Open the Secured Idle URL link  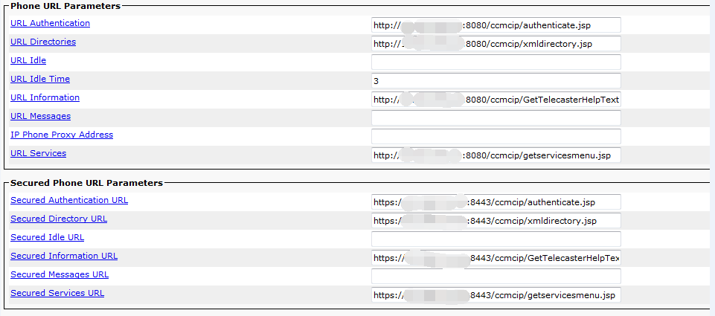(x=48, y=238)
